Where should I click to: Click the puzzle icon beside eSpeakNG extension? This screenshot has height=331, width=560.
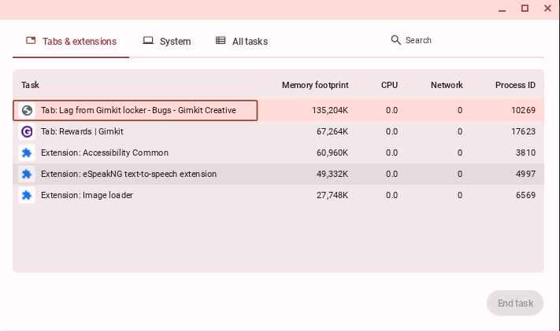point(27,175)
